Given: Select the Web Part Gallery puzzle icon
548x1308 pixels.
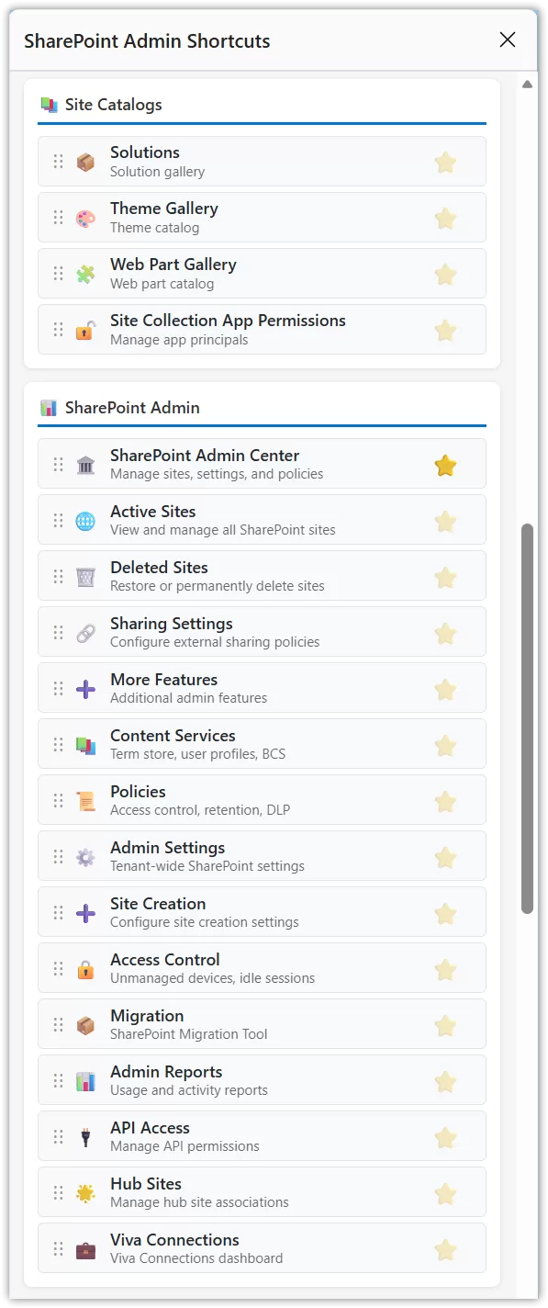Looking at the screenshot, I should 85,273.
